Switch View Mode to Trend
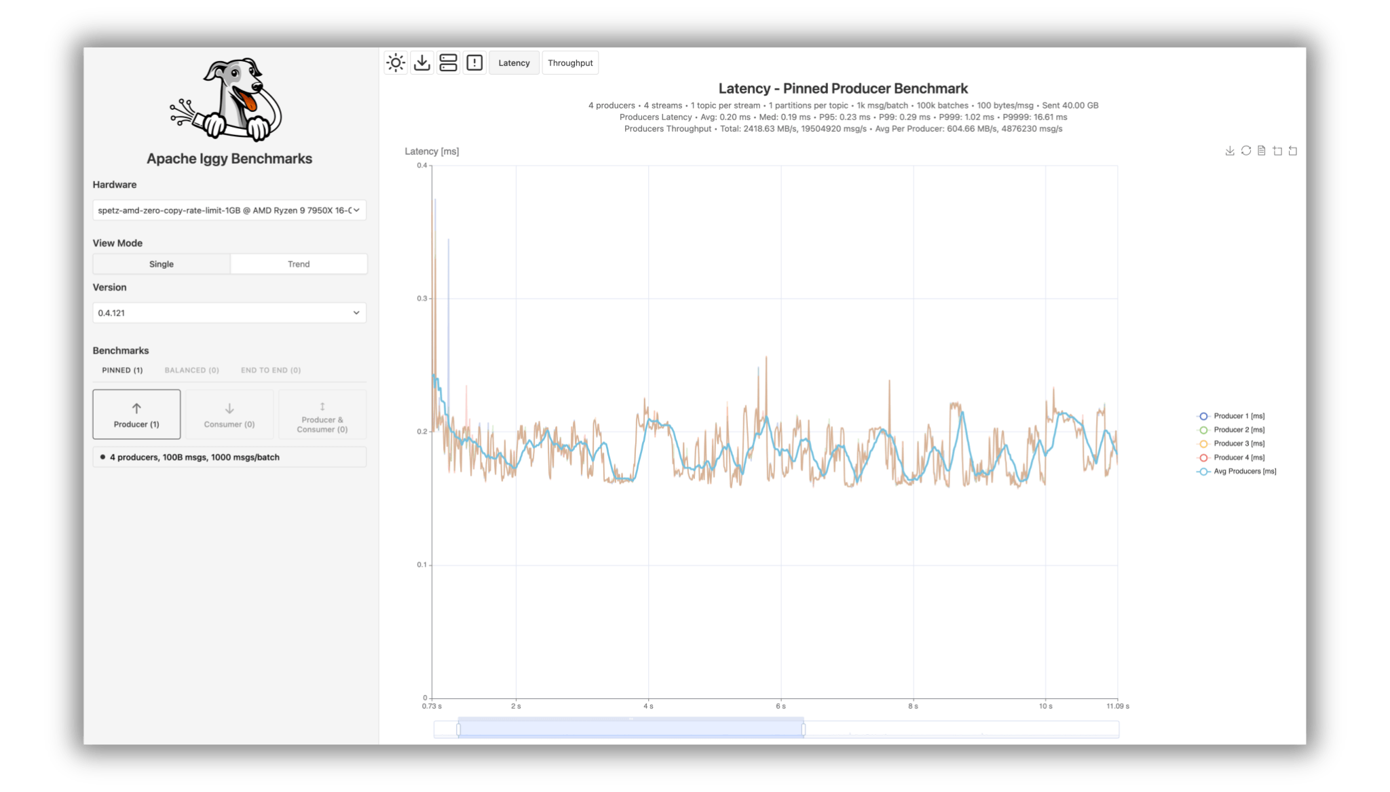 coord(299,264)
